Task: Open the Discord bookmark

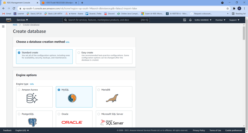Action: pos(109,14)
